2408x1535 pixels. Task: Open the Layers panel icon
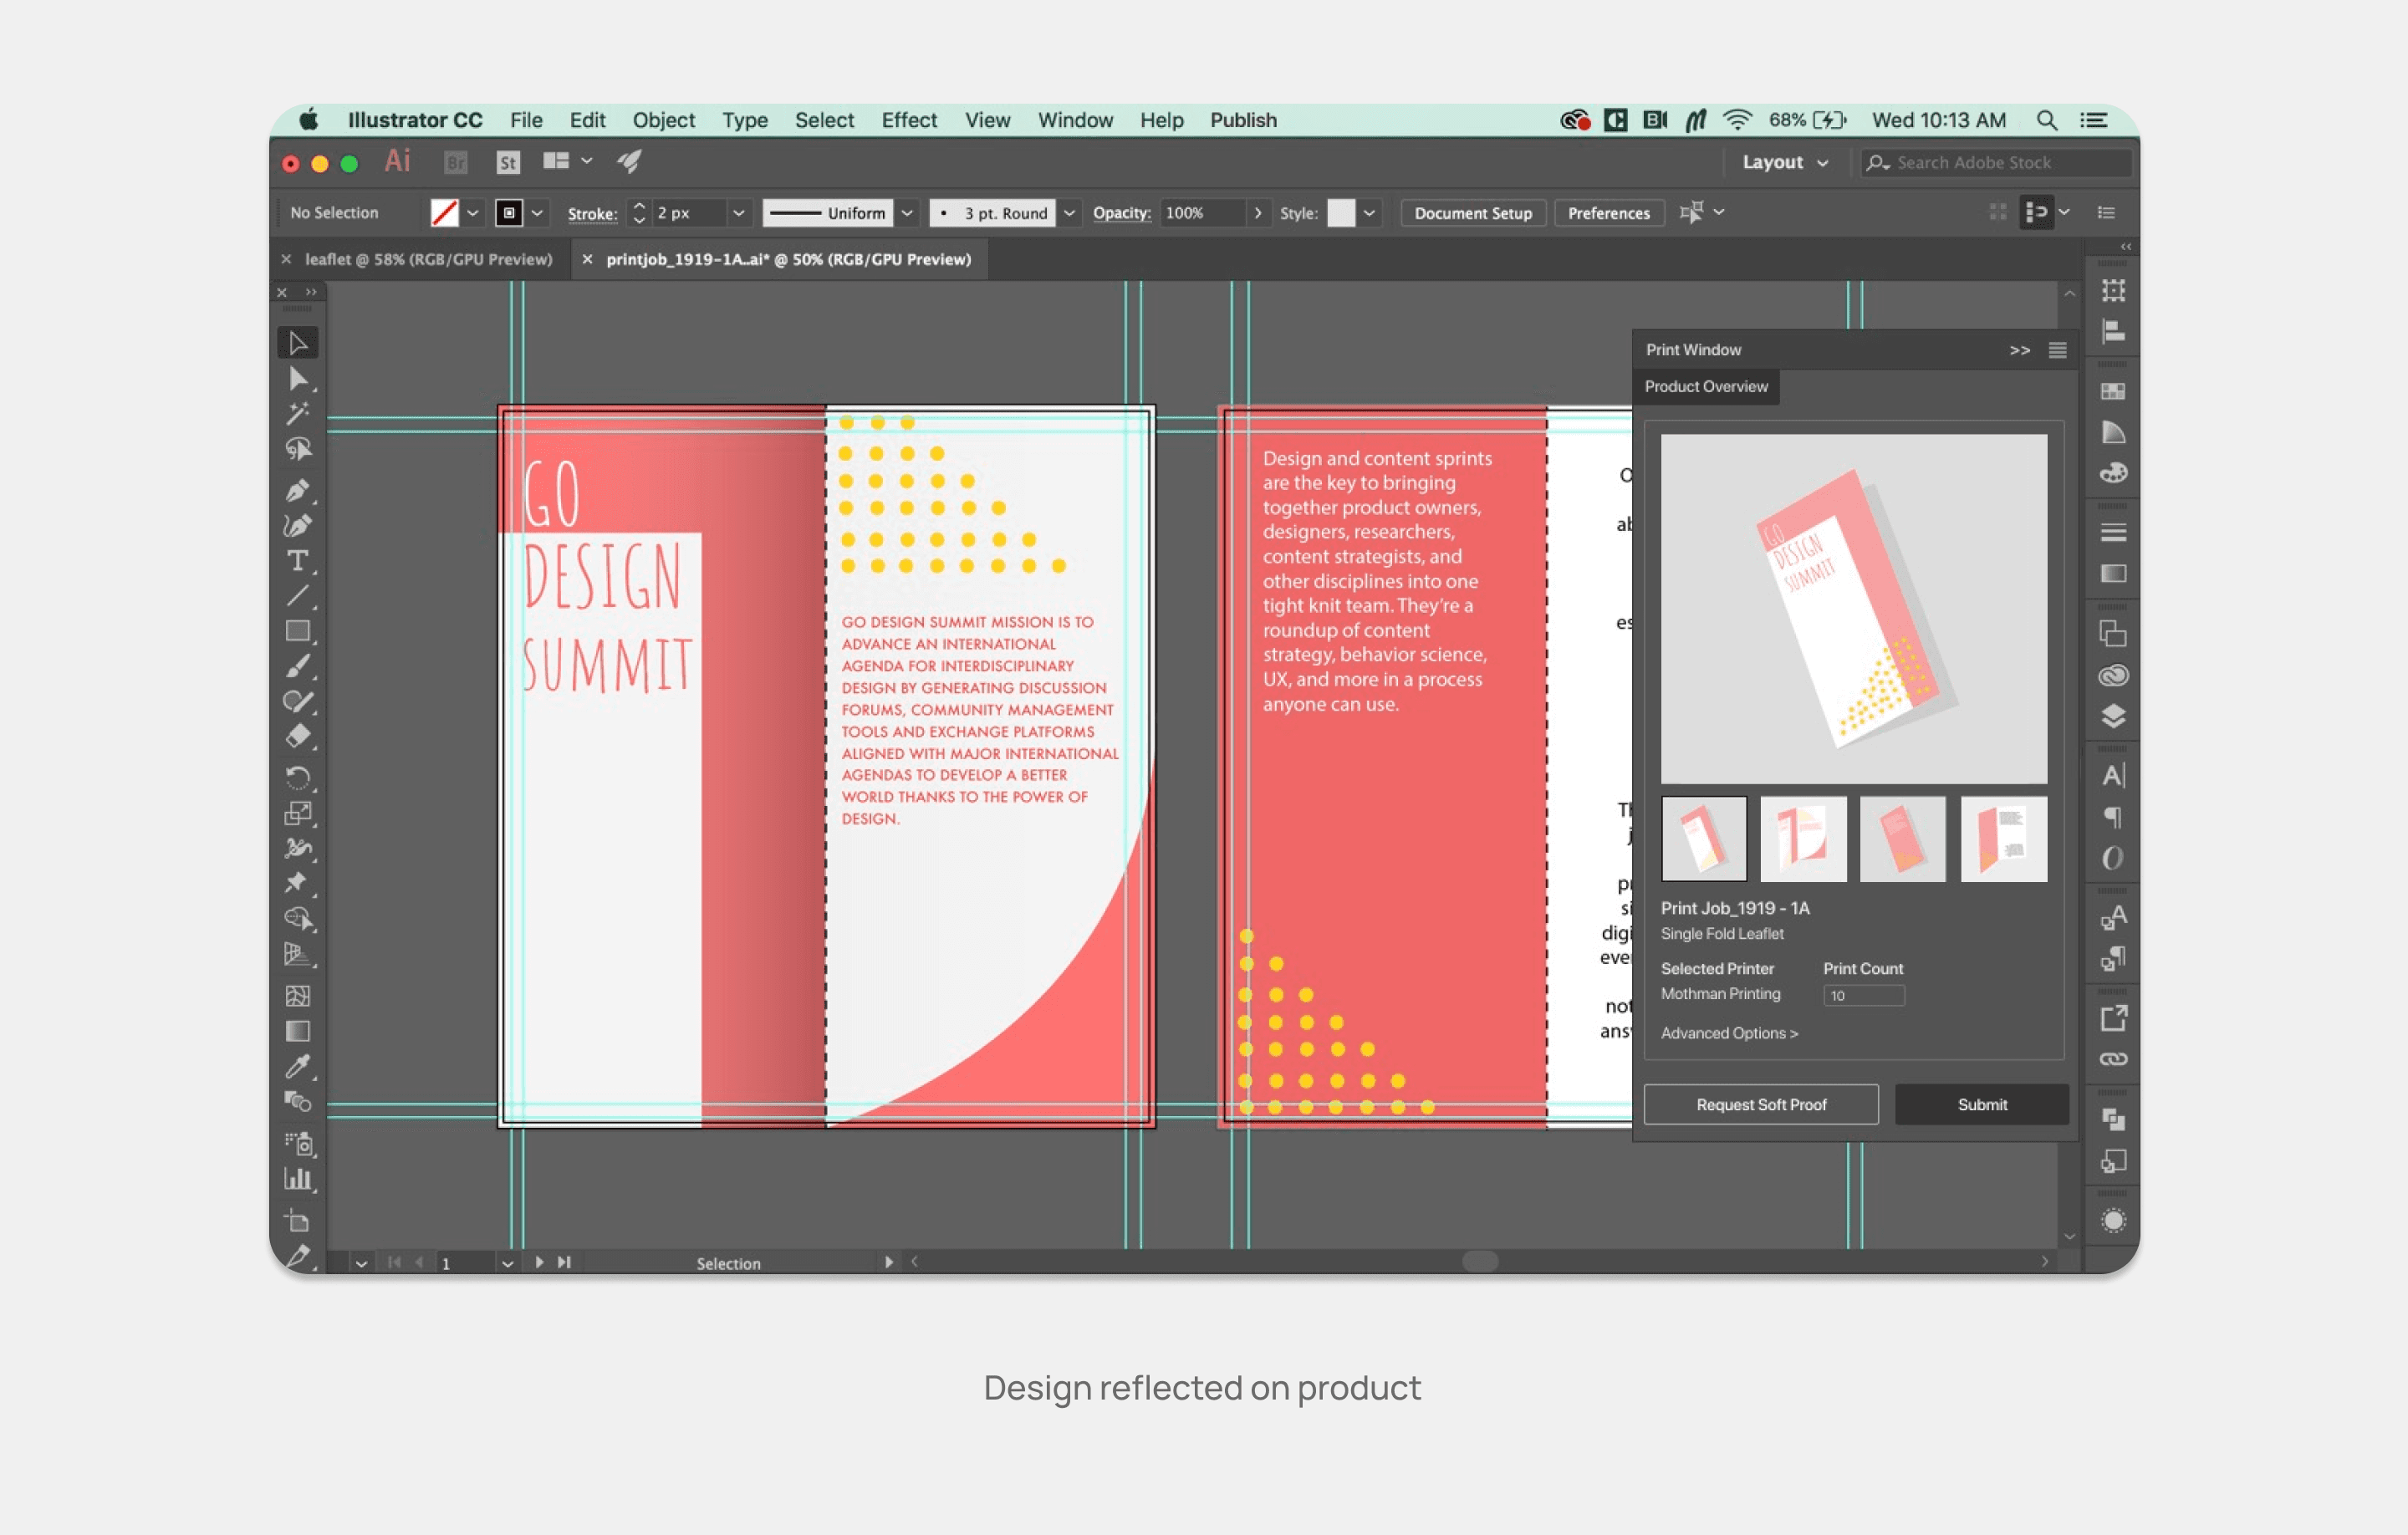[x=2113, y=716]
